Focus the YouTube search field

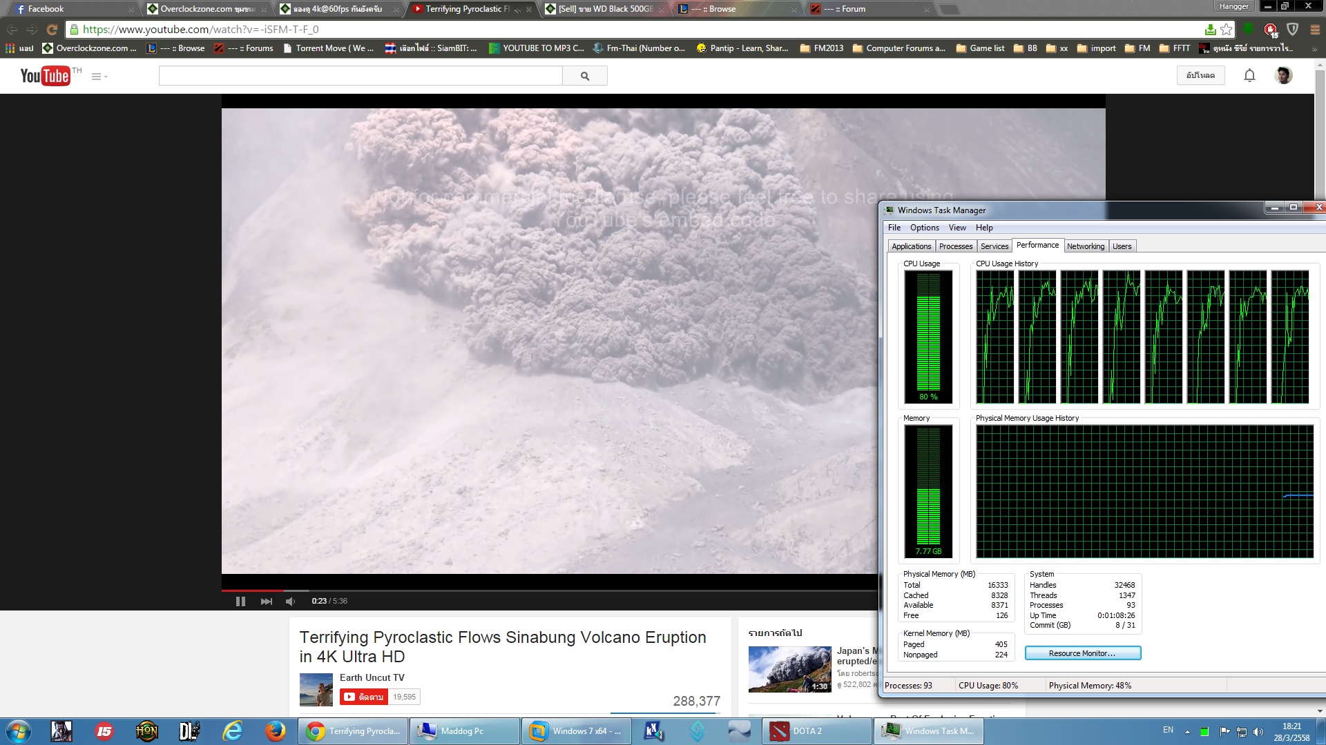(361, 76)
